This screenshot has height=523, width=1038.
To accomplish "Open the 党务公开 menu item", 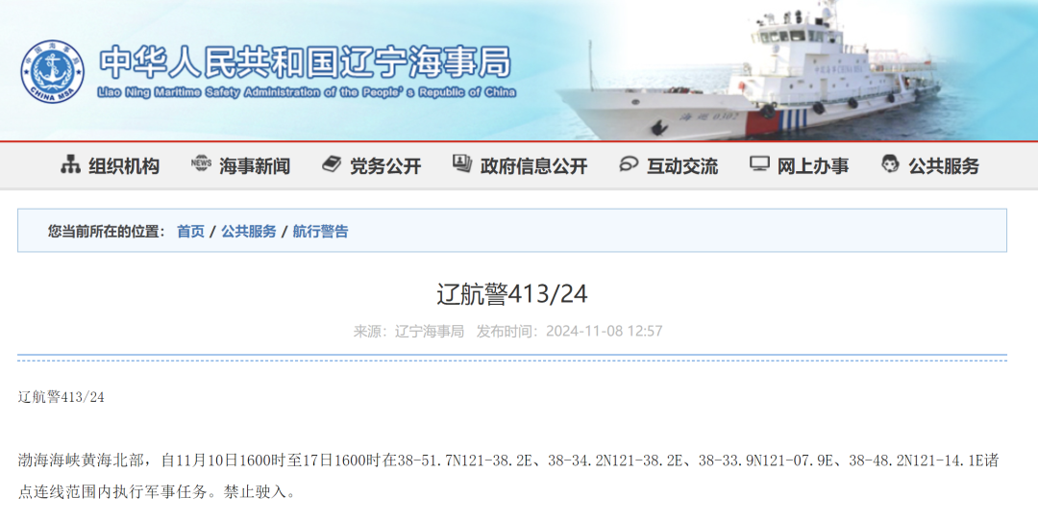I will (385, 166).
